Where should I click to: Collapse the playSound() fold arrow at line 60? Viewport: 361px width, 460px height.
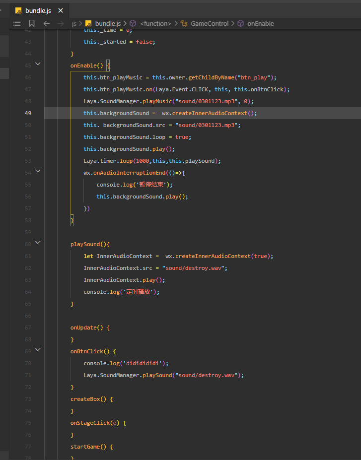coord(38,242)
